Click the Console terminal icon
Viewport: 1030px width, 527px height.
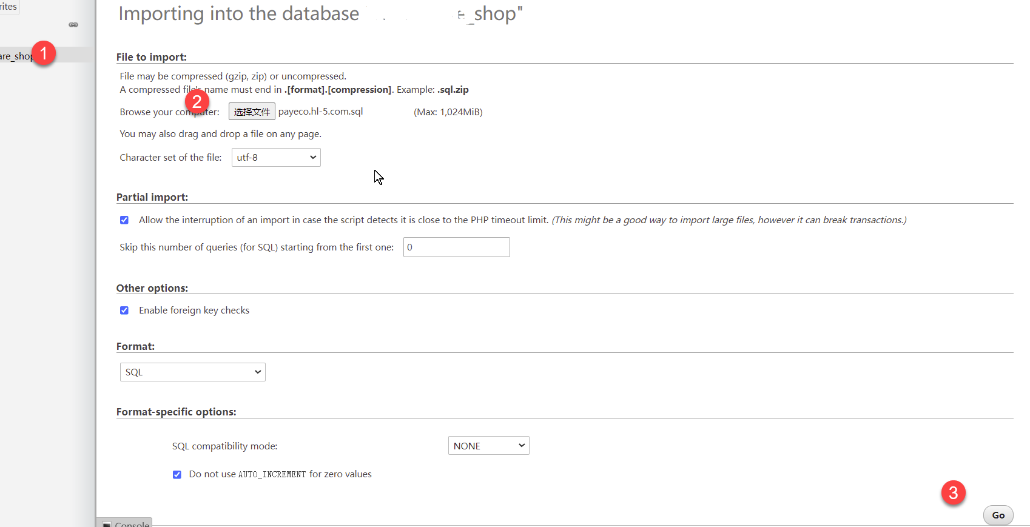coord(107,524)
